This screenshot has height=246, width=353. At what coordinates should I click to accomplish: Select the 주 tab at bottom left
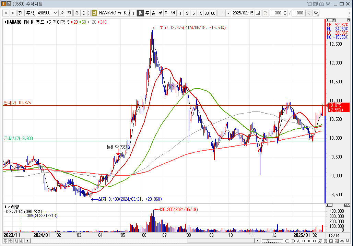(5, 241)
